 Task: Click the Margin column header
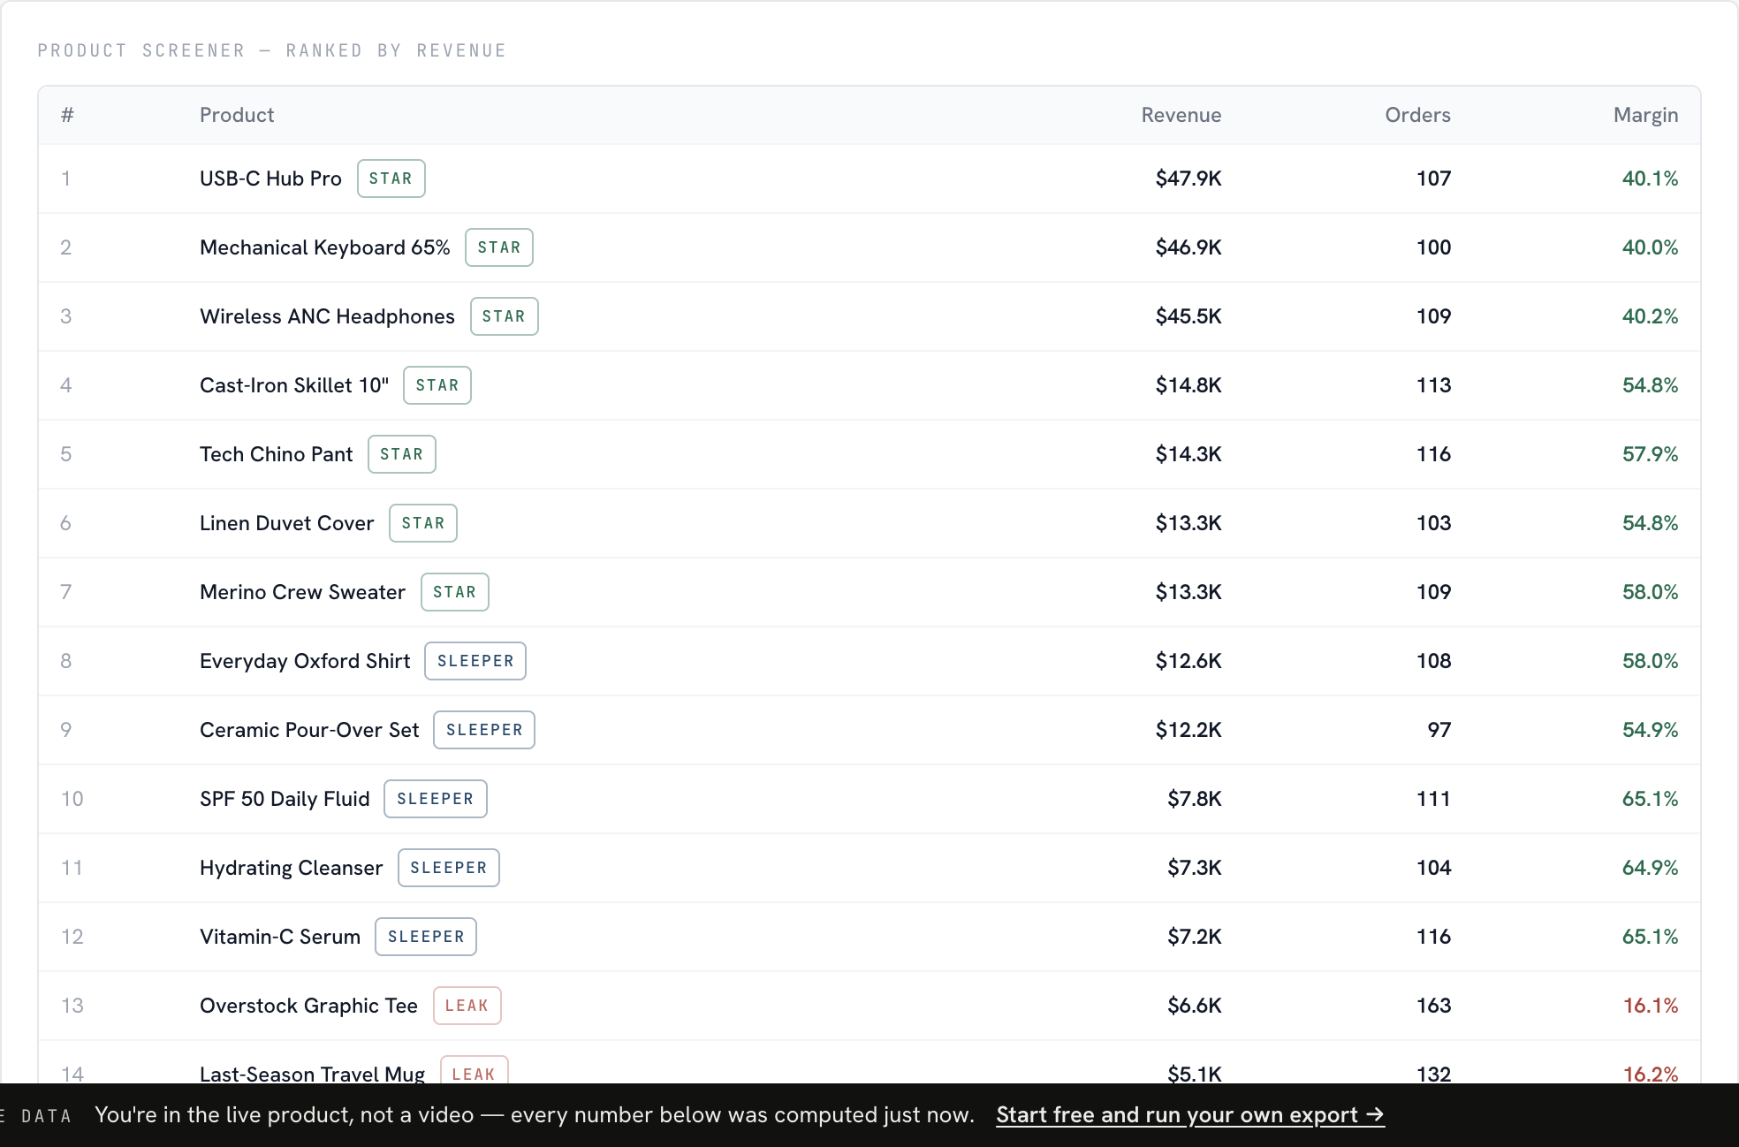pyautogui.click(x=1645, y=115)
